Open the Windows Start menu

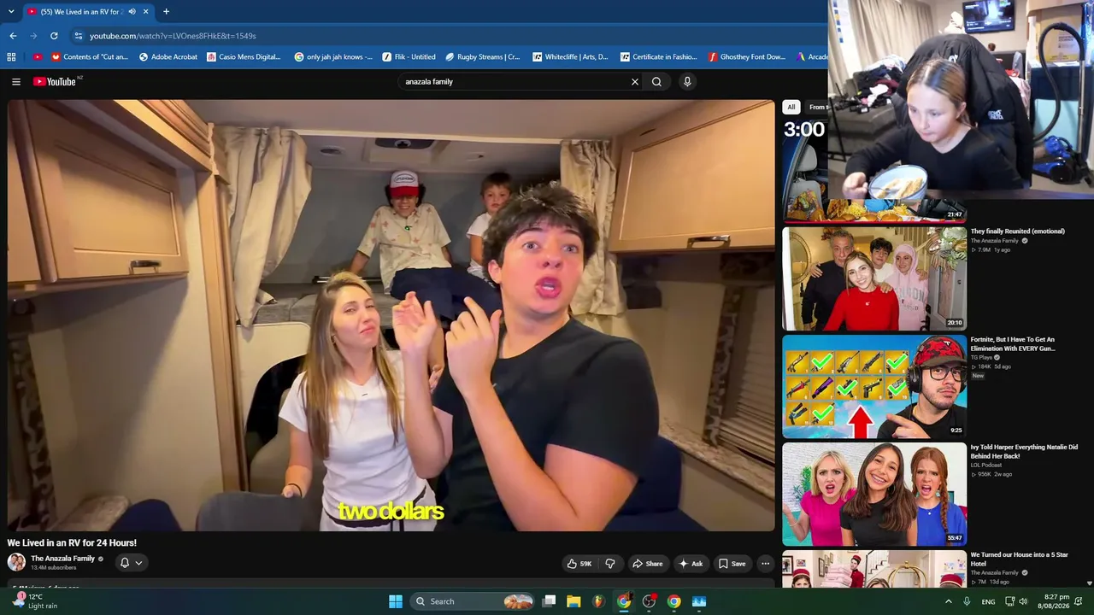tap(396, 601)
